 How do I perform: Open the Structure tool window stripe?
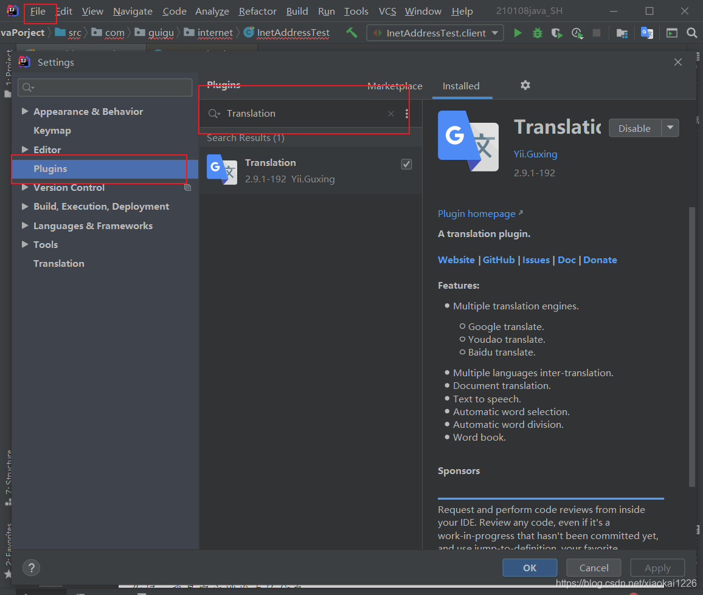pos(8,478)
